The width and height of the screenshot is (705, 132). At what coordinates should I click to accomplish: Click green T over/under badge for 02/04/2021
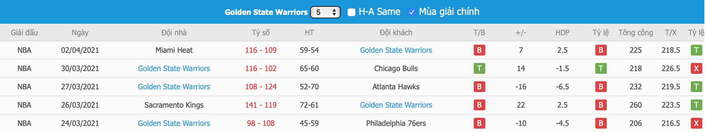[696, 50]
